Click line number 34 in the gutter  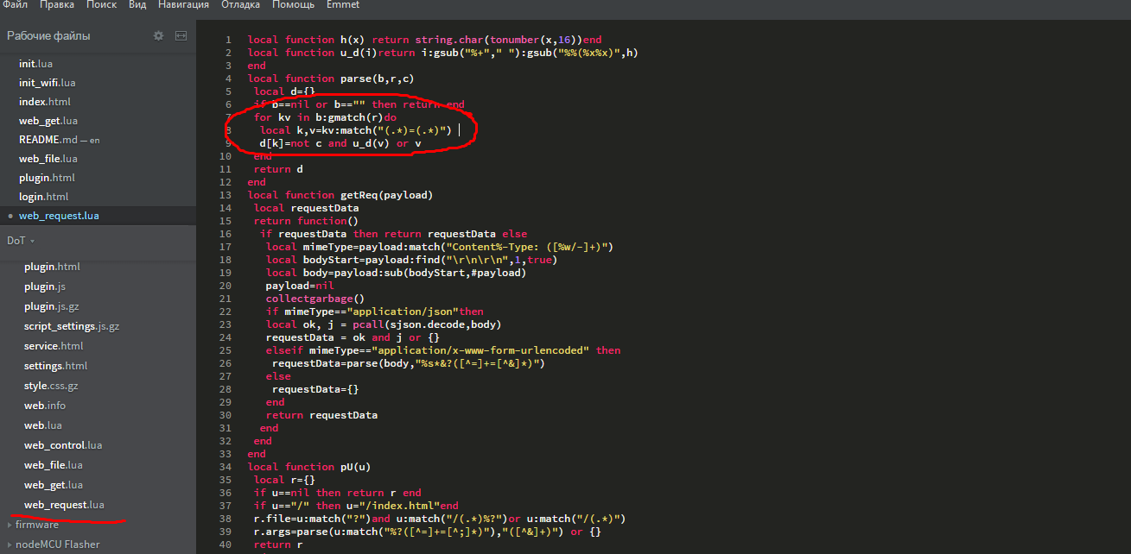pyautogui.click(x=226, y=467)
